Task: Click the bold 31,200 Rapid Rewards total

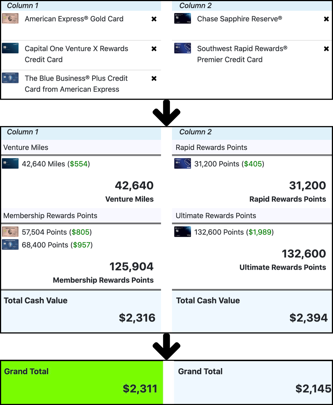Action: [307, 186]
